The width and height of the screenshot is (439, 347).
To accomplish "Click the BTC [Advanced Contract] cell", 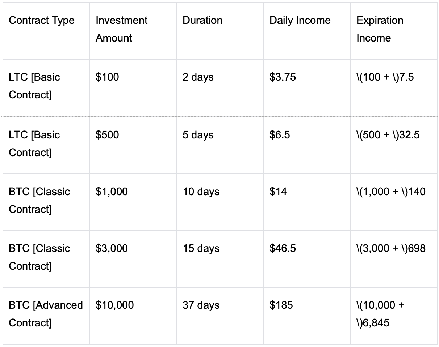I will [46, 314].
